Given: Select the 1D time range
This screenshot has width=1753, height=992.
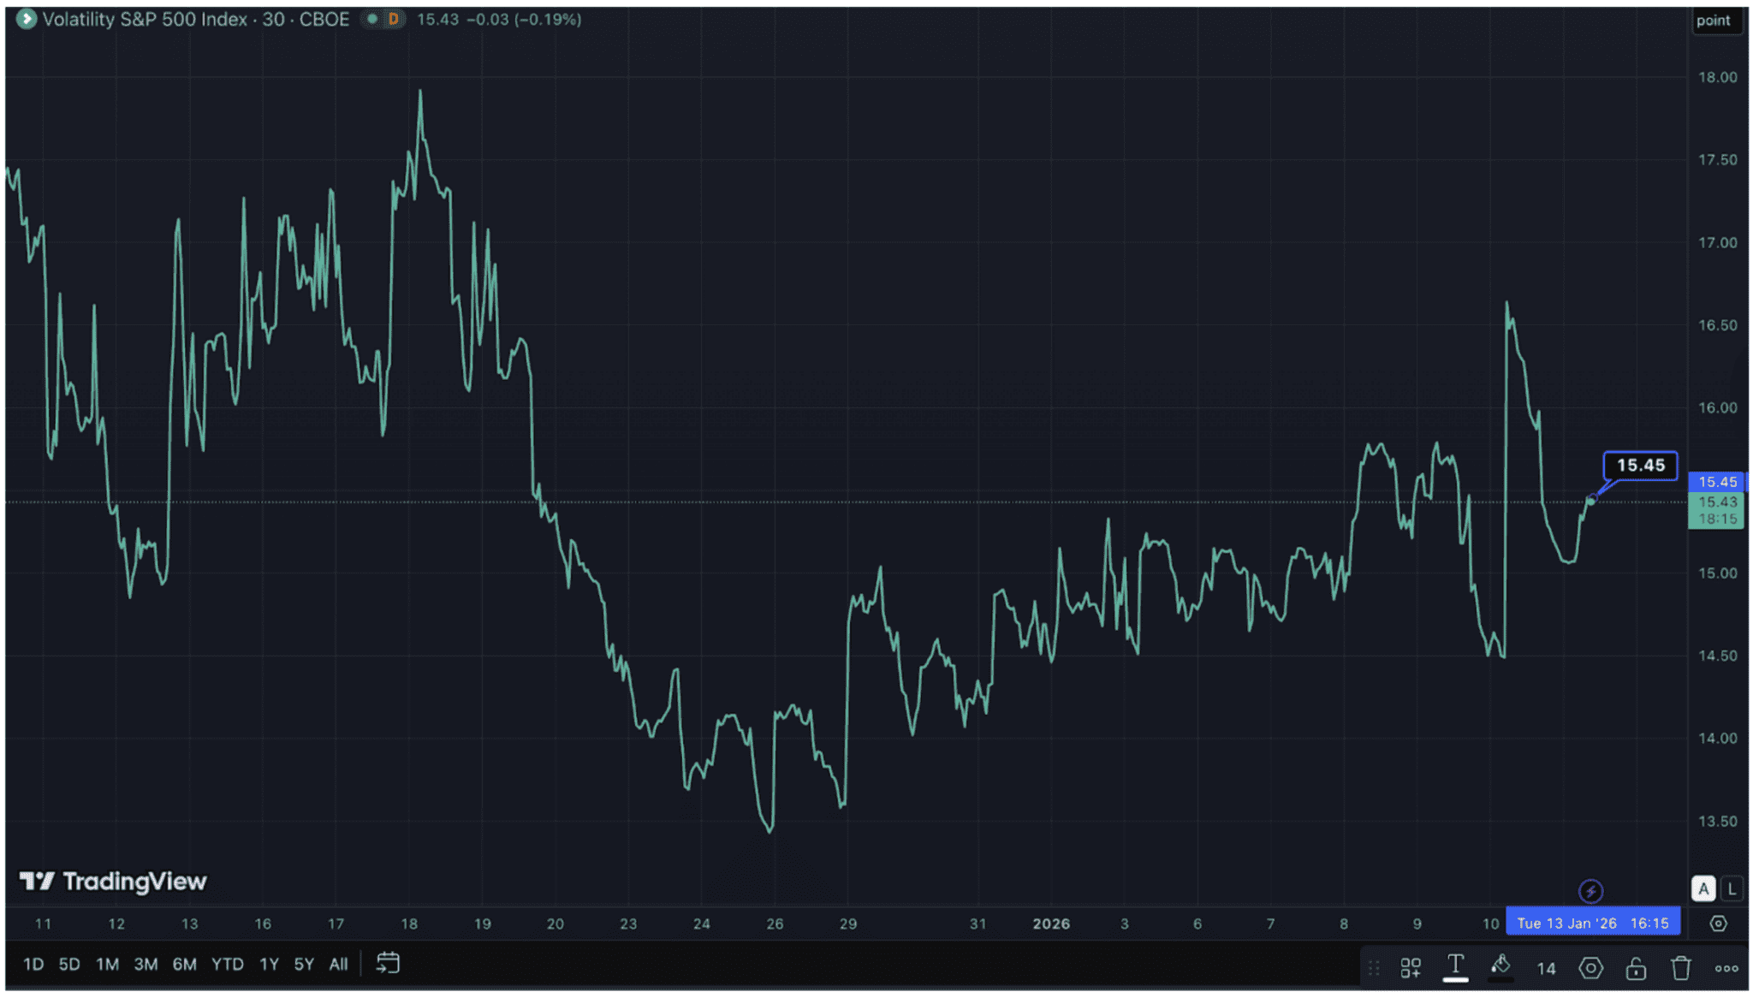Looking at the screenshot, I should (x=33, y=965).
